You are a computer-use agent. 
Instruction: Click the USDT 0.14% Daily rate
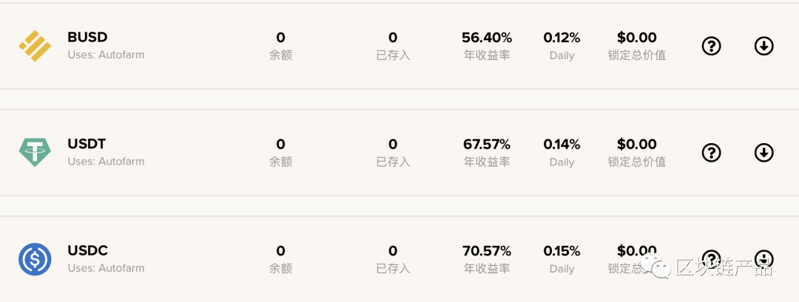click(562, 145)
